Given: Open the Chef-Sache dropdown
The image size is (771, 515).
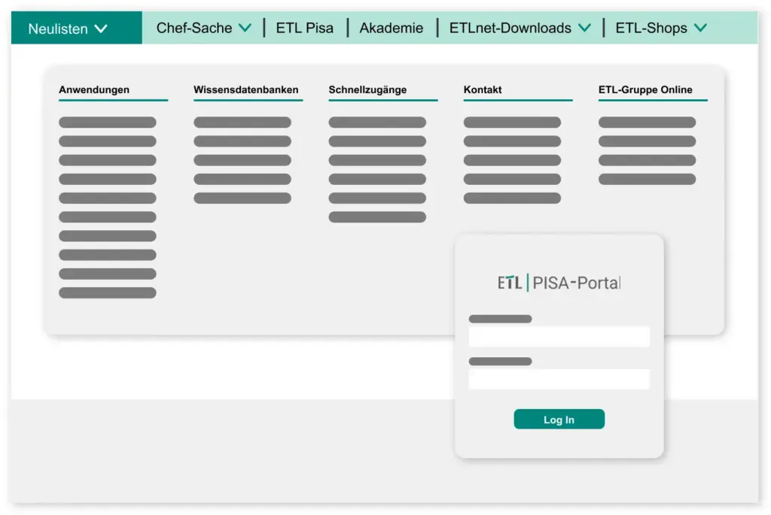Looking at the screenshot, I should click(200, 27).
